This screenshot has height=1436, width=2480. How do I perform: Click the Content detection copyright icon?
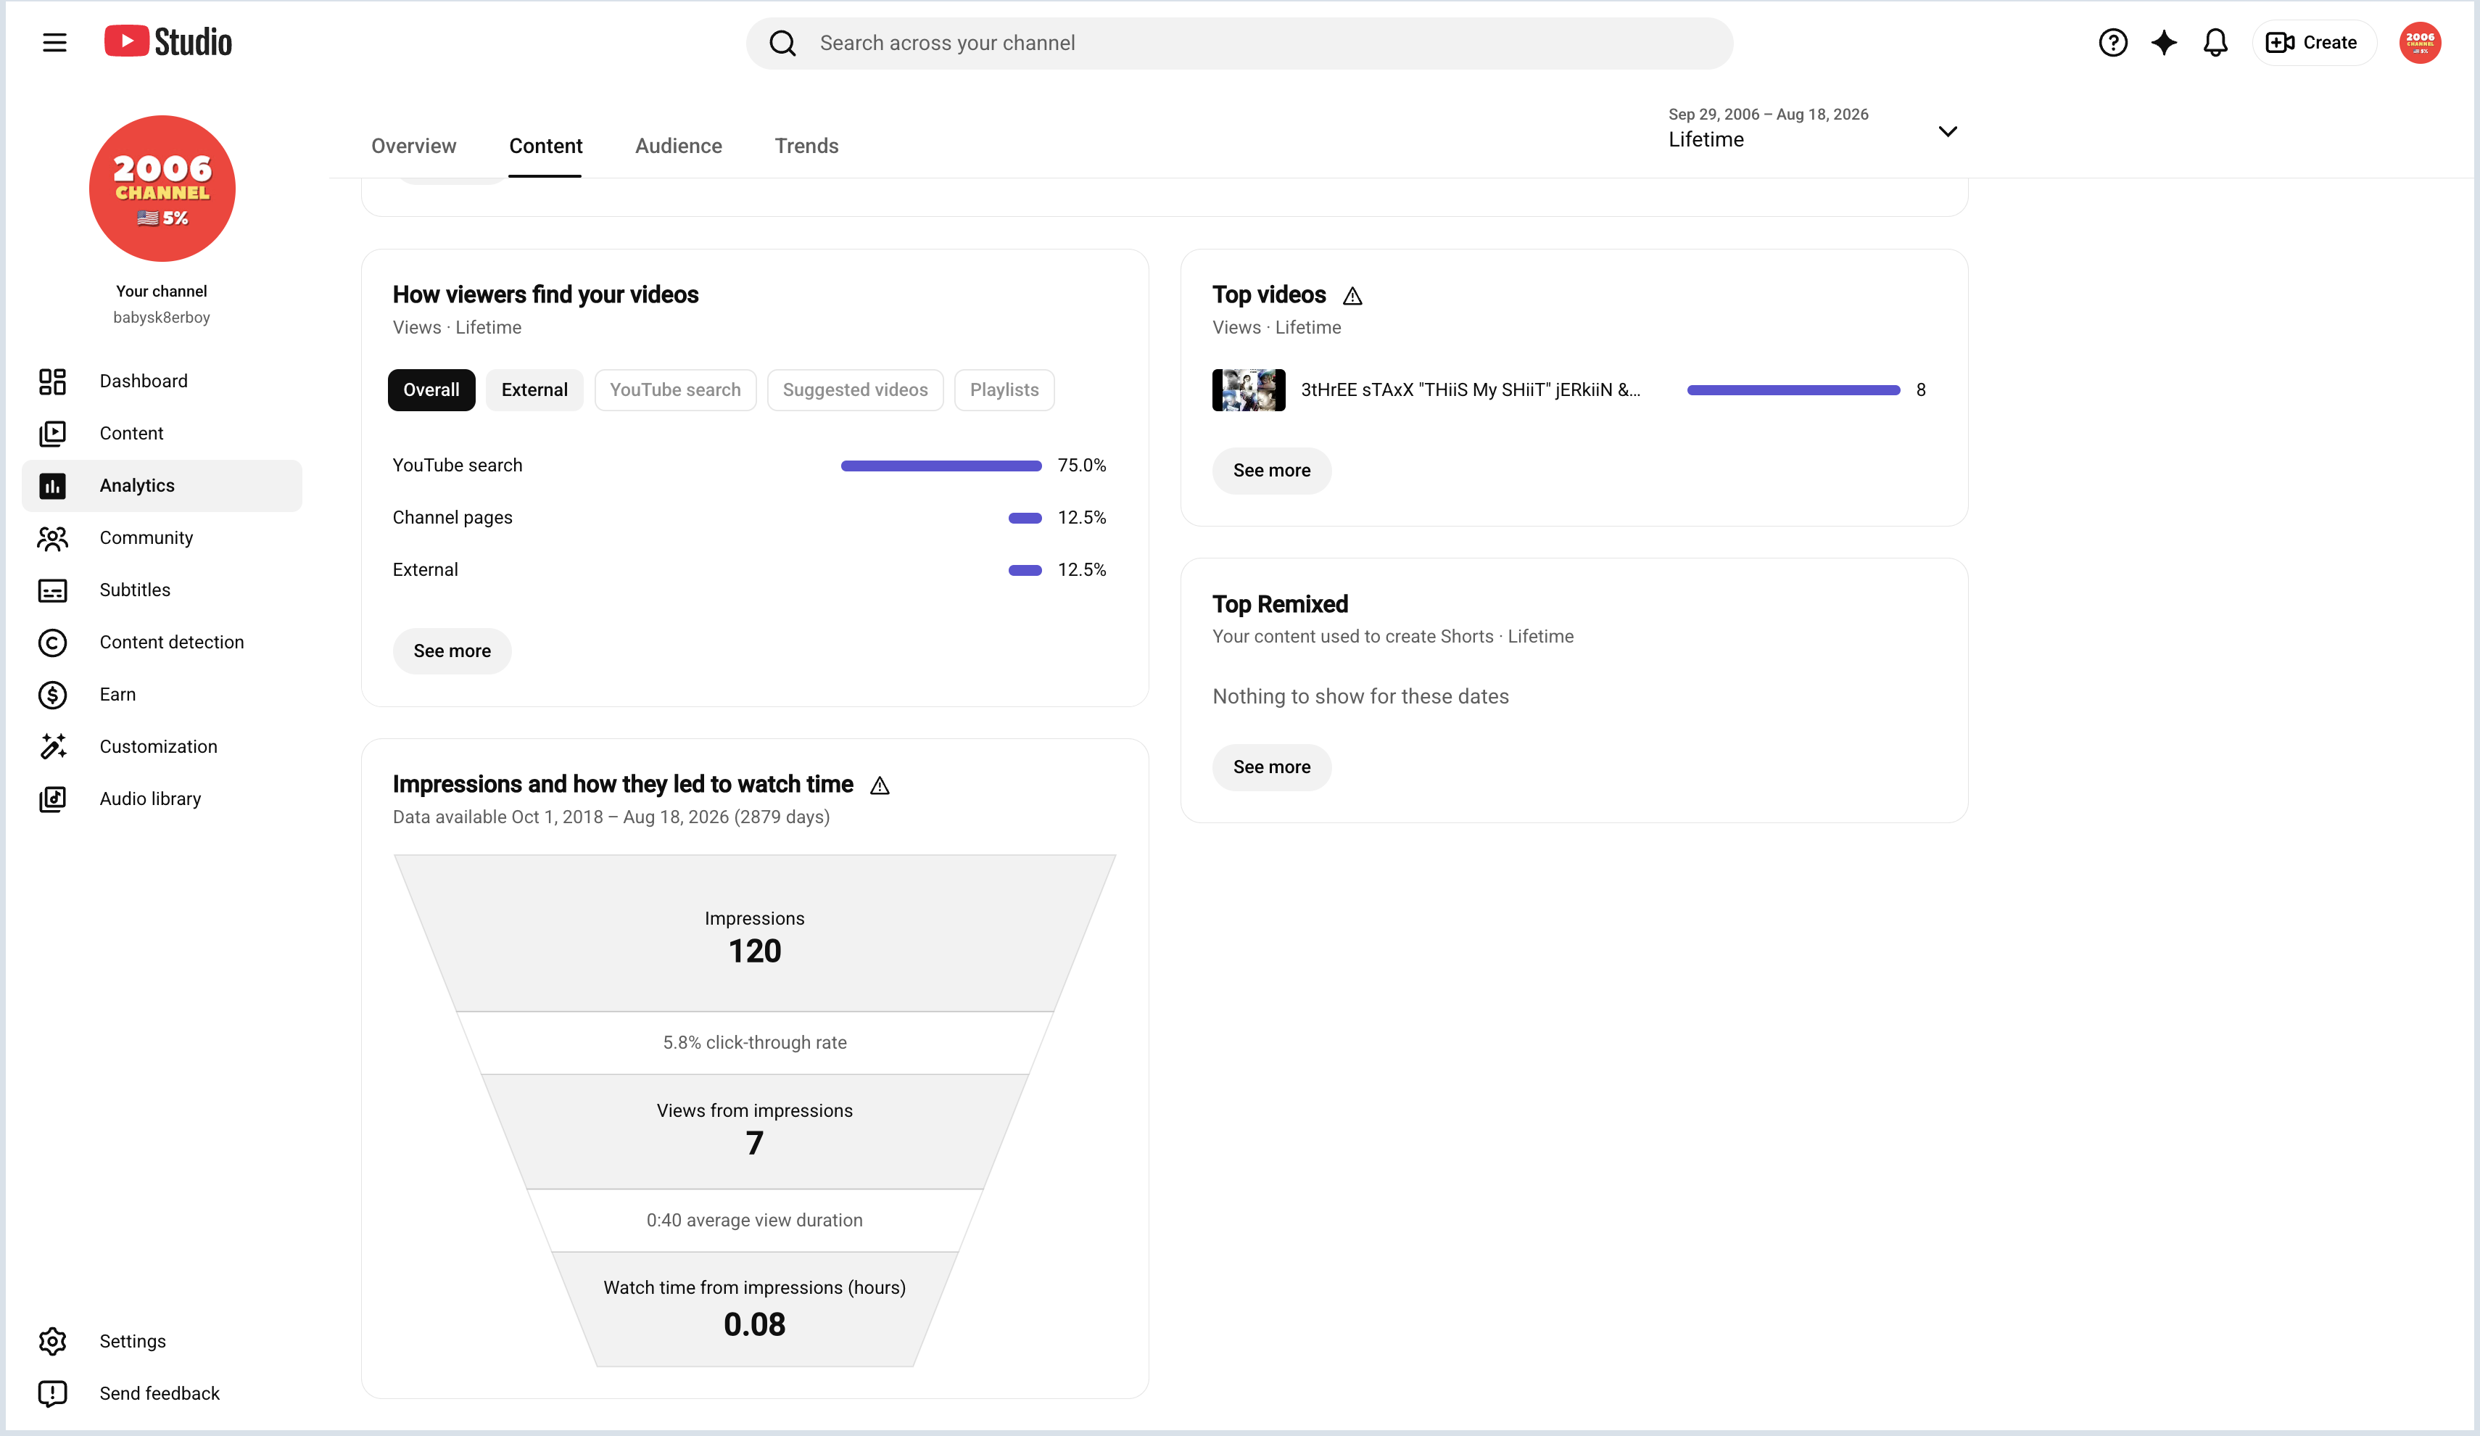point(52,642)
